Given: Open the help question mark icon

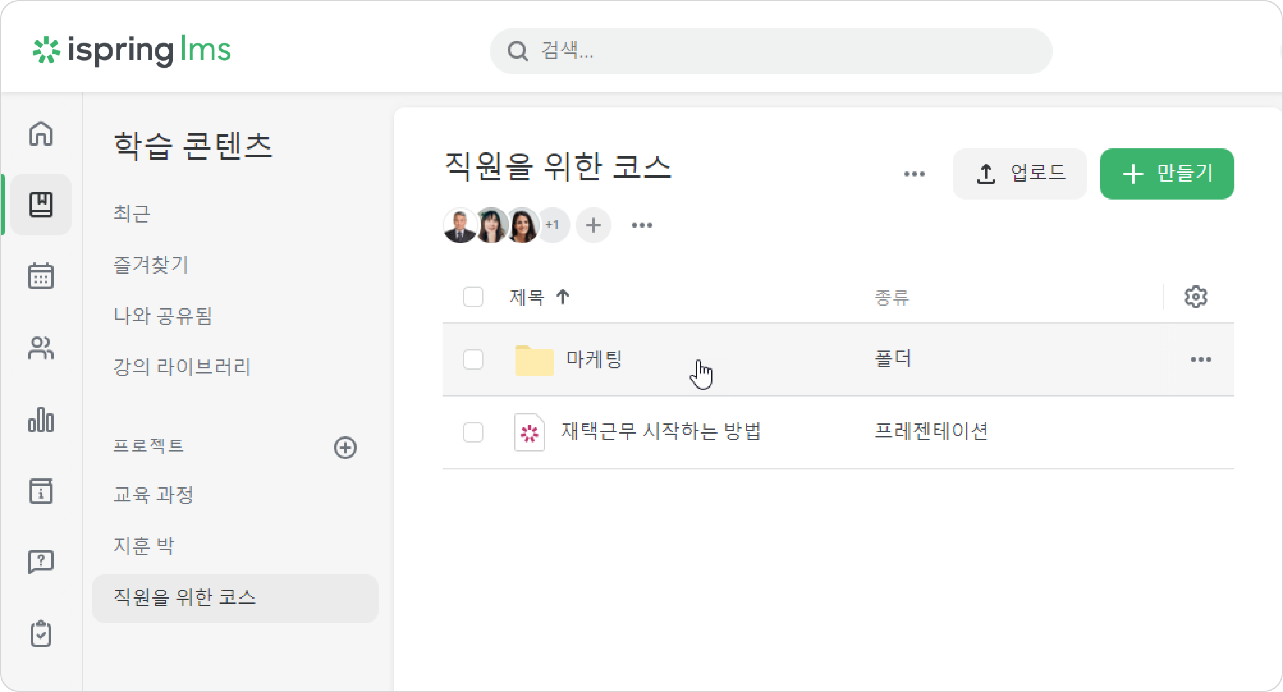Looking at the screenshot, I should click(x=41, y=562).
